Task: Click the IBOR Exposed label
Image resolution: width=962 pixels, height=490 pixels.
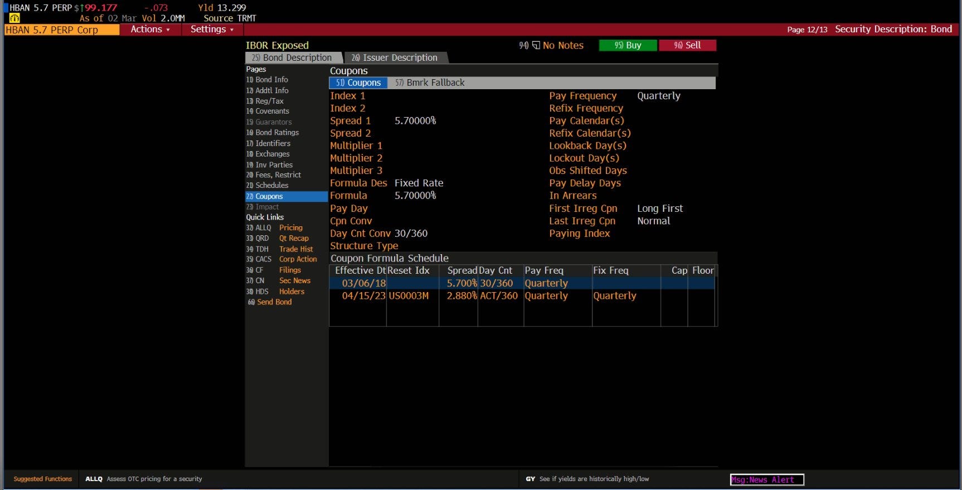Action: 277,45
